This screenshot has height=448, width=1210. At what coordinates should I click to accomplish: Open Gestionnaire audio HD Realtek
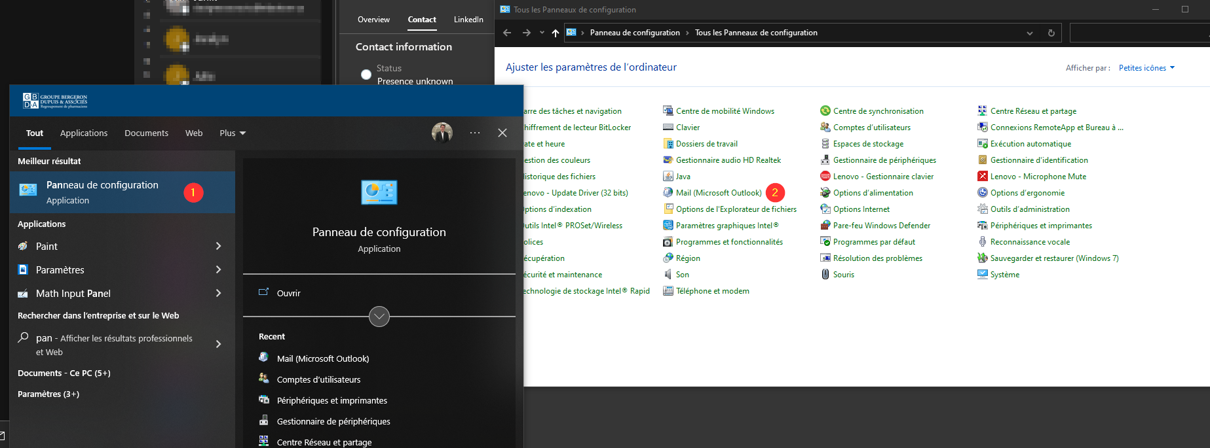[722, 160]
